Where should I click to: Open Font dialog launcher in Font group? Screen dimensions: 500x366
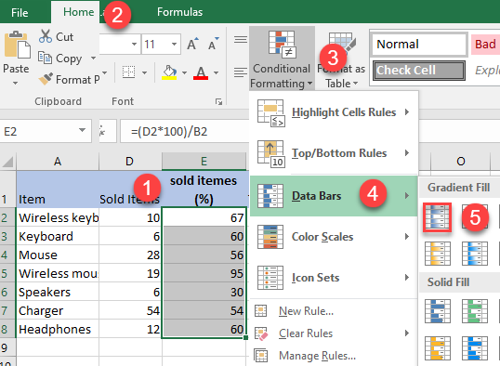(218, 101)
